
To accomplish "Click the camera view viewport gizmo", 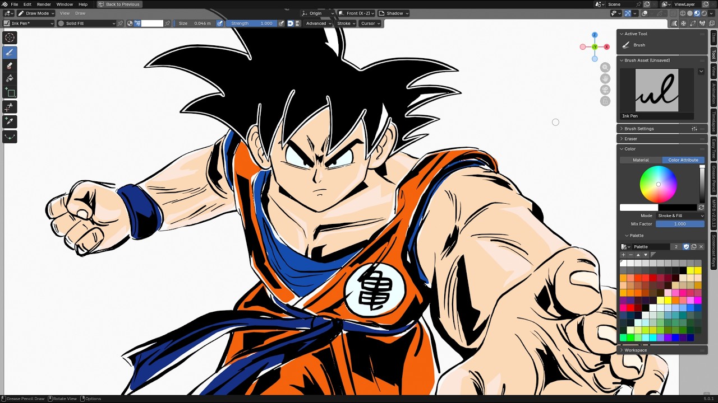I will (605, 90).
